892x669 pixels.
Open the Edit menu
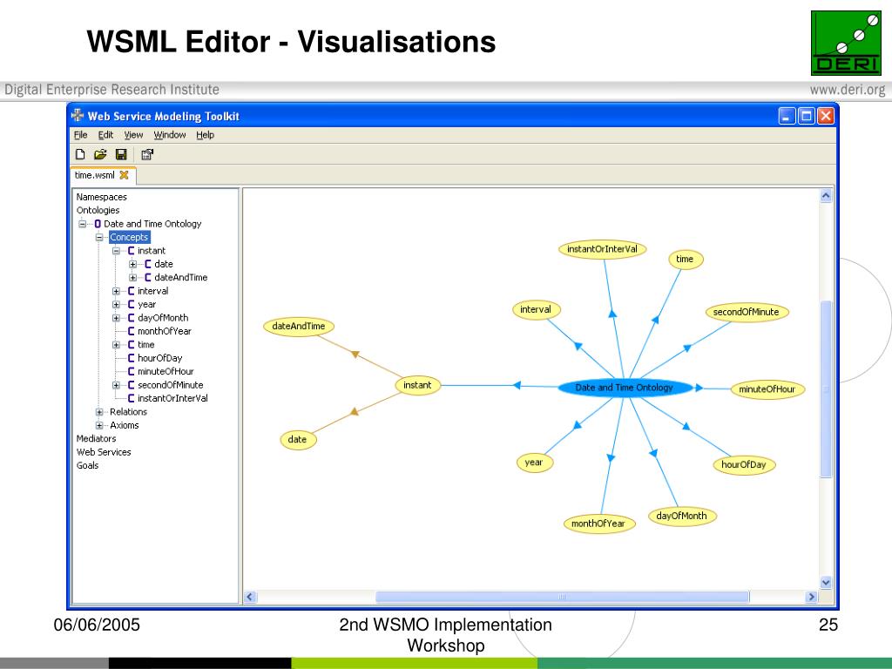click(x=105, y=135)
